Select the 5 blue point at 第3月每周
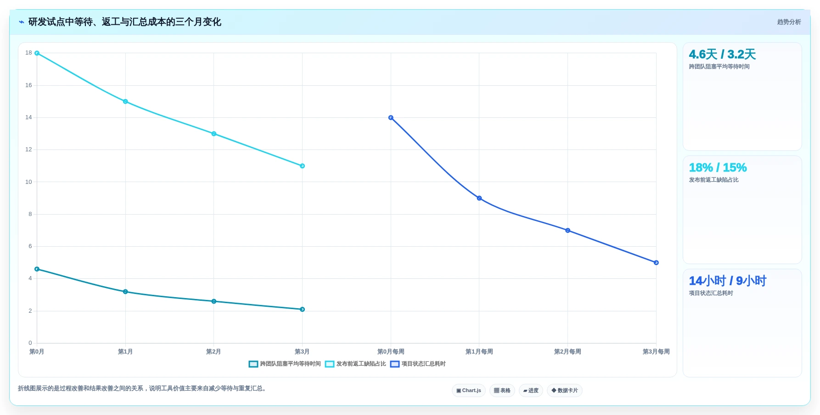 point(656,263)
